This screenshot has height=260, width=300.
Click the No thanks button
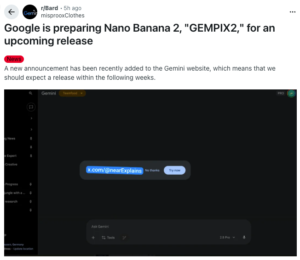pos(152,170)
